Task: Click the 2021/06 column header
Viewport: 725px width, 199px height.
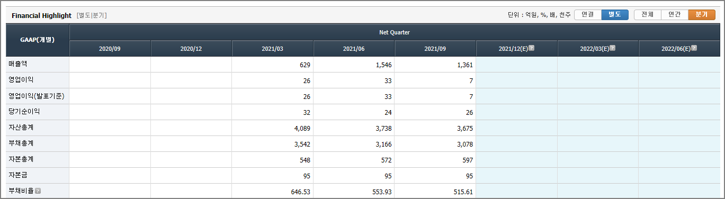Action: tap(354, 49)
